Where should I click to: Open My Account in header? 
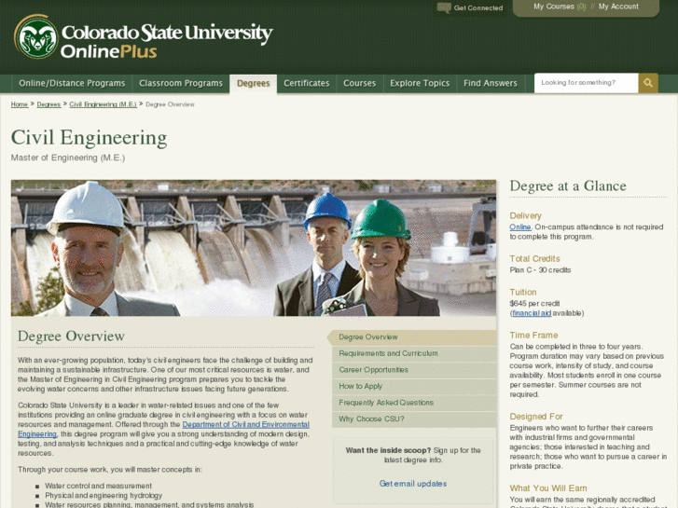coord(618,7)
